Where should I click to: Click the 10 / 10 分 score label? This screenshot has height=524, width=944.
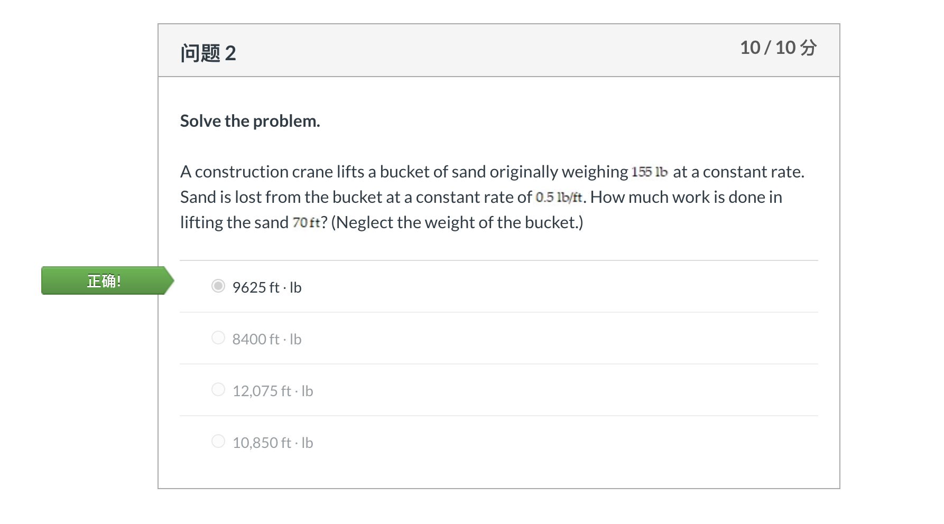click(x=778, y=48)
